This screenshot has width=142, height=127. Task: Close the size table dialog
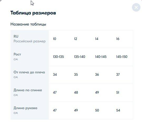click(x=136, y=7)
